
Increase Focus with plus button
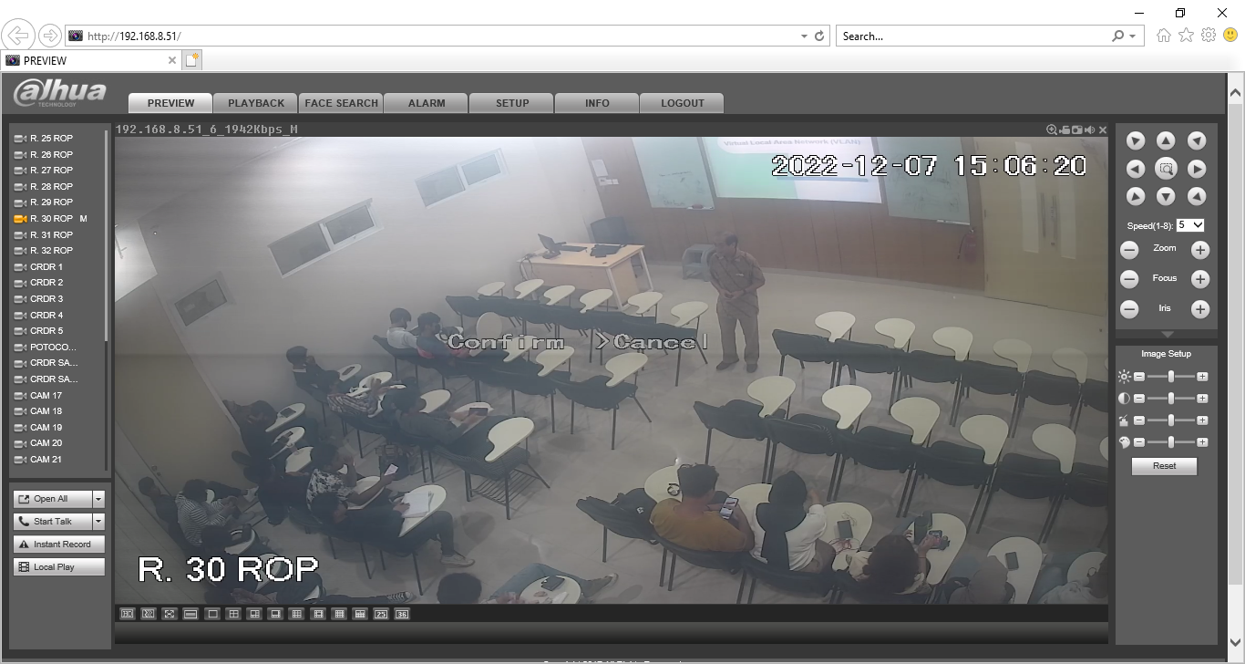pos(1200,280)
